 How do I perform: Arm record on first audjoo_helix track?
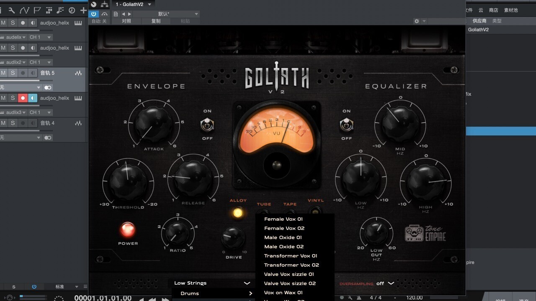pos(23,23)
